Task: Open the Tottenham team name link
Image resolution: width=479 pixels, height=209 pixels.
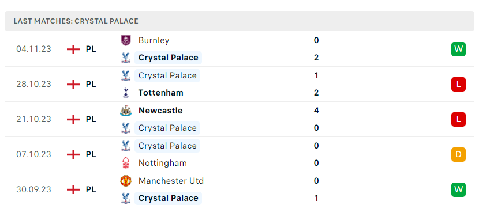Action: point(160,93)
